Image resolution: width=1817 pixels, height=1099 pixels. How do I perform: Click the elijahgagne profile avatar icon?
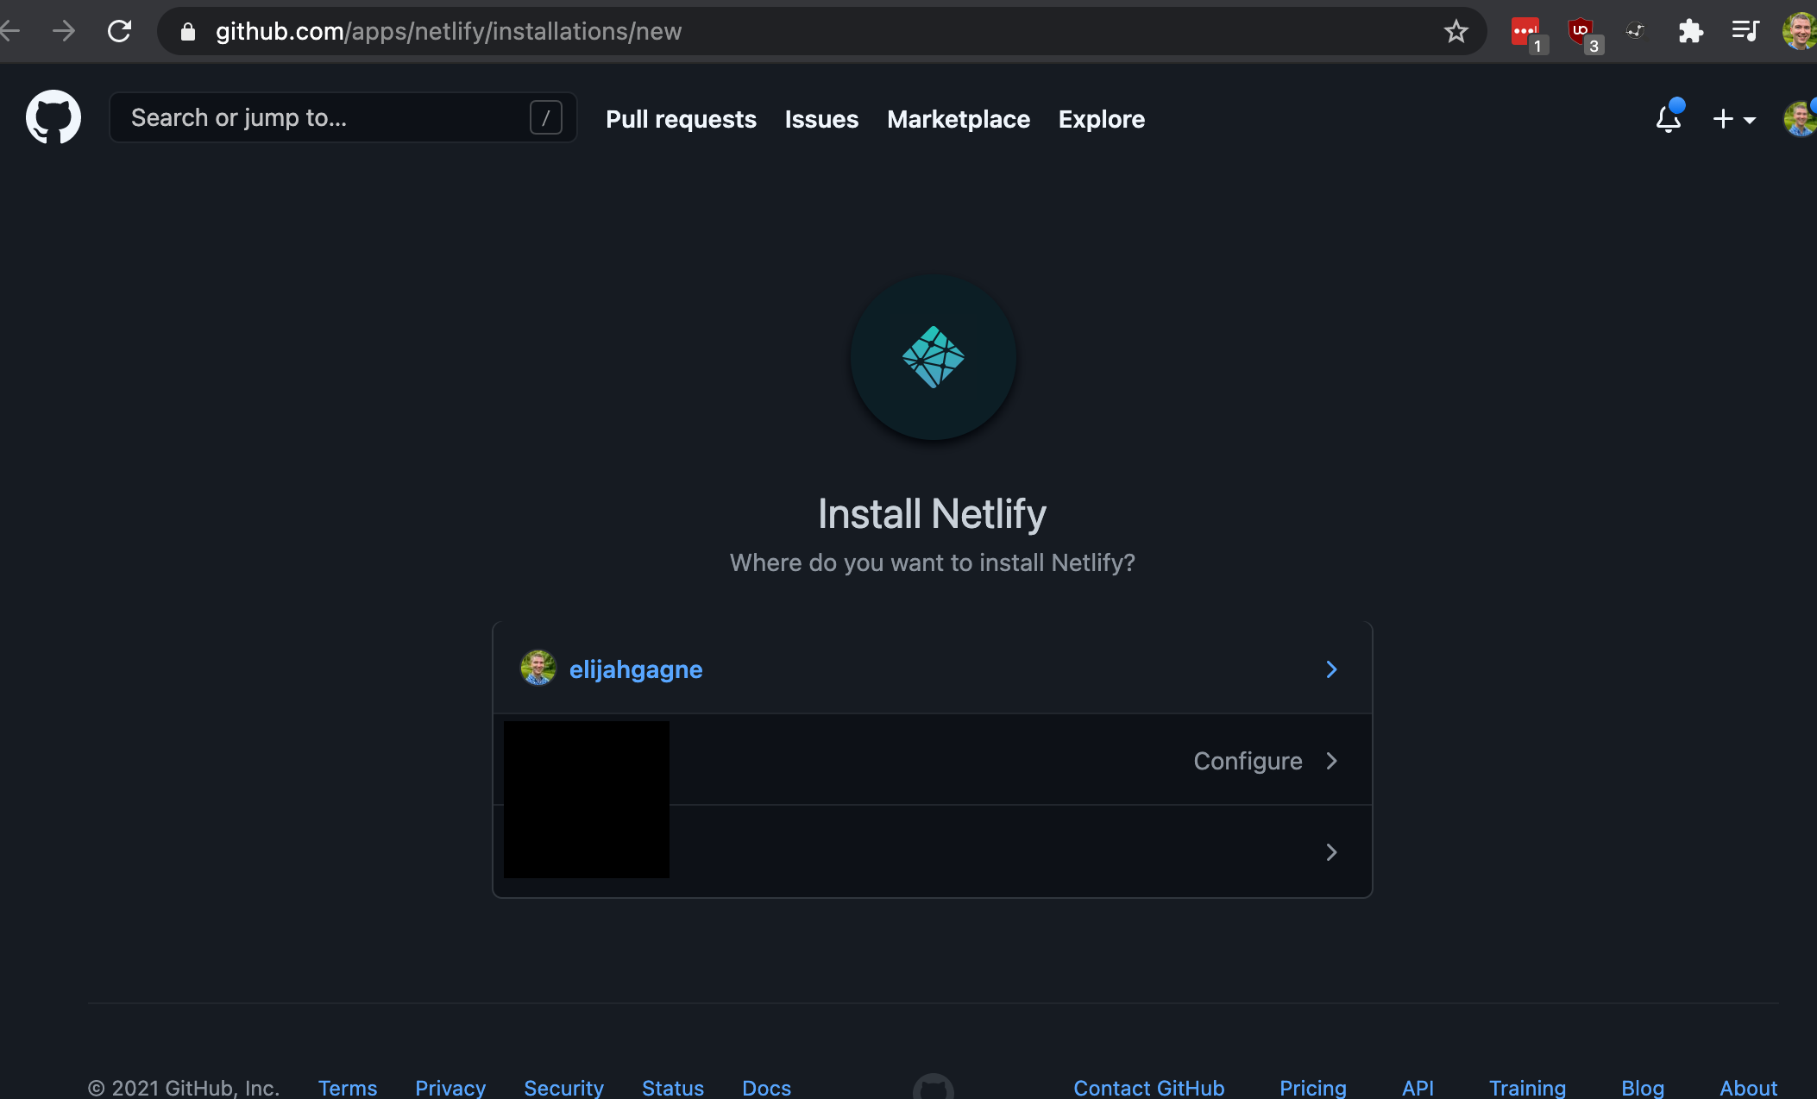click(536, 669)
